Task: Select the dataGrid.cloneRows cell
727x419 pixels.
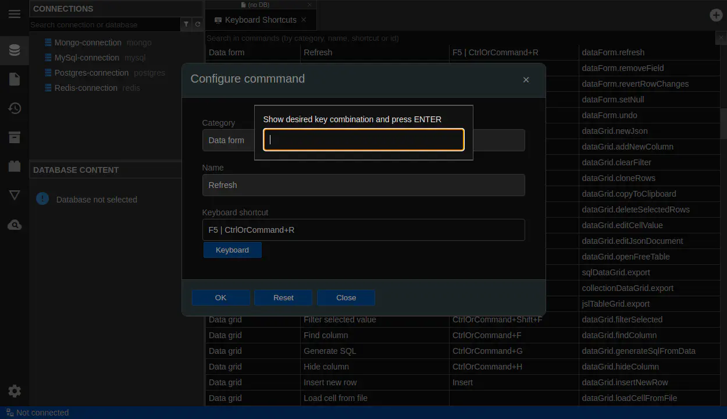Action: coord(649,178)
